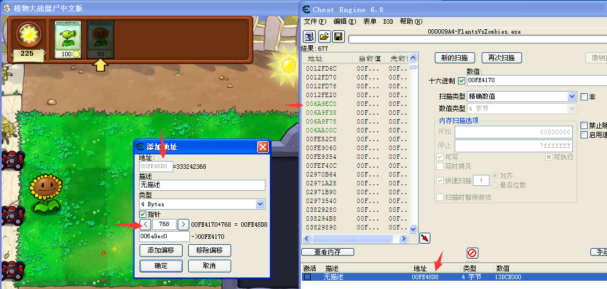Click the 描述 field containing 无描述
Viewport: 607px width, 289px height.
point(202,185)
